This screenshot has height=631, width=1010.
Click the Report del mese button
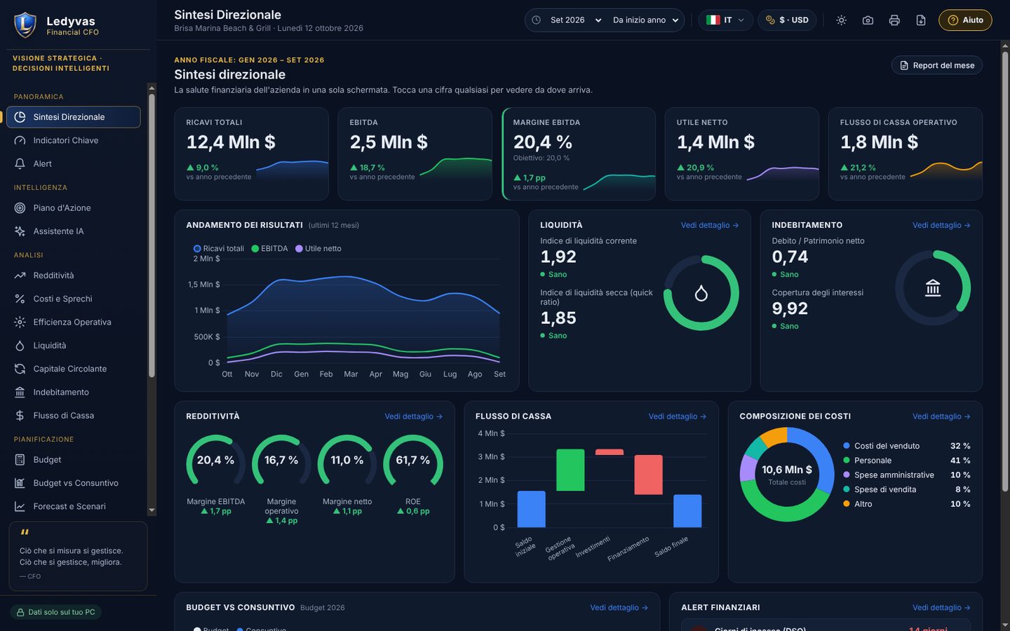click(x=936, y=65)
